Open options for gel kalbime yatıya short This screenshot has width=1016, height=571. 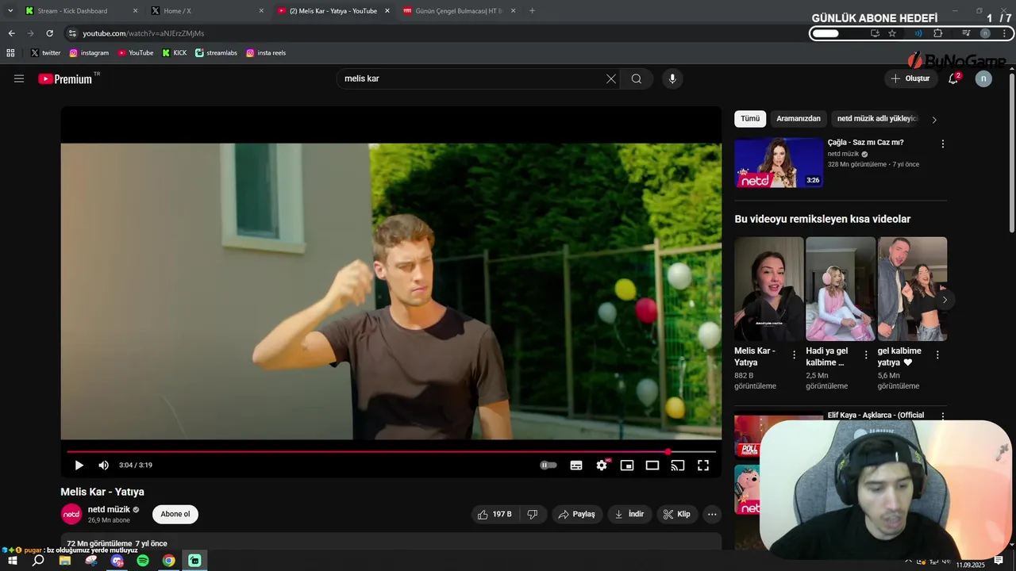[x=937, y=355]
